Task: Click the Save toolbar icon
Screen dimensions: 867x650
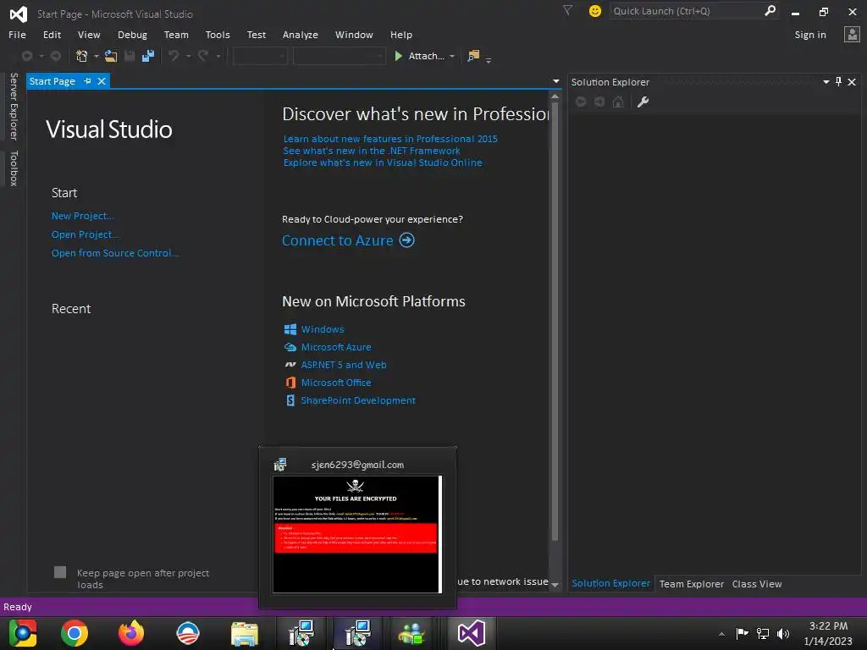Action: point(130,56)
